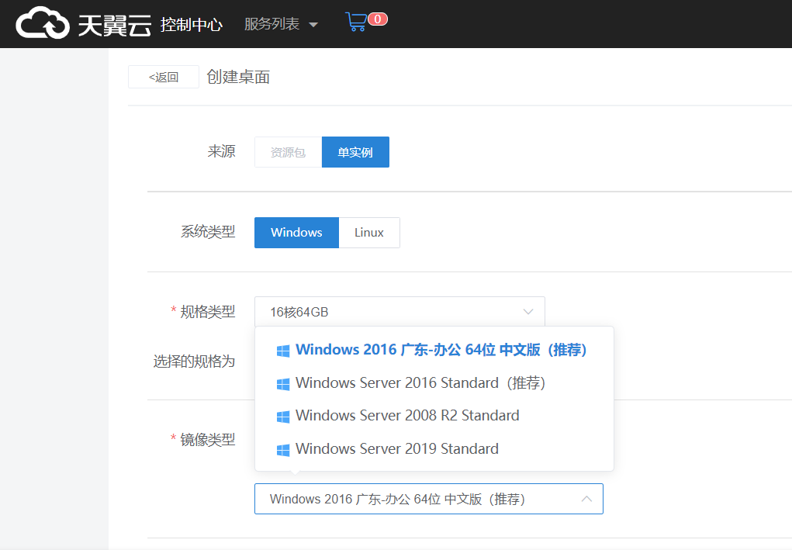Select Windows 2016 广东-办公 64位 中文版 option
The image size is (792, 550).
434,350
